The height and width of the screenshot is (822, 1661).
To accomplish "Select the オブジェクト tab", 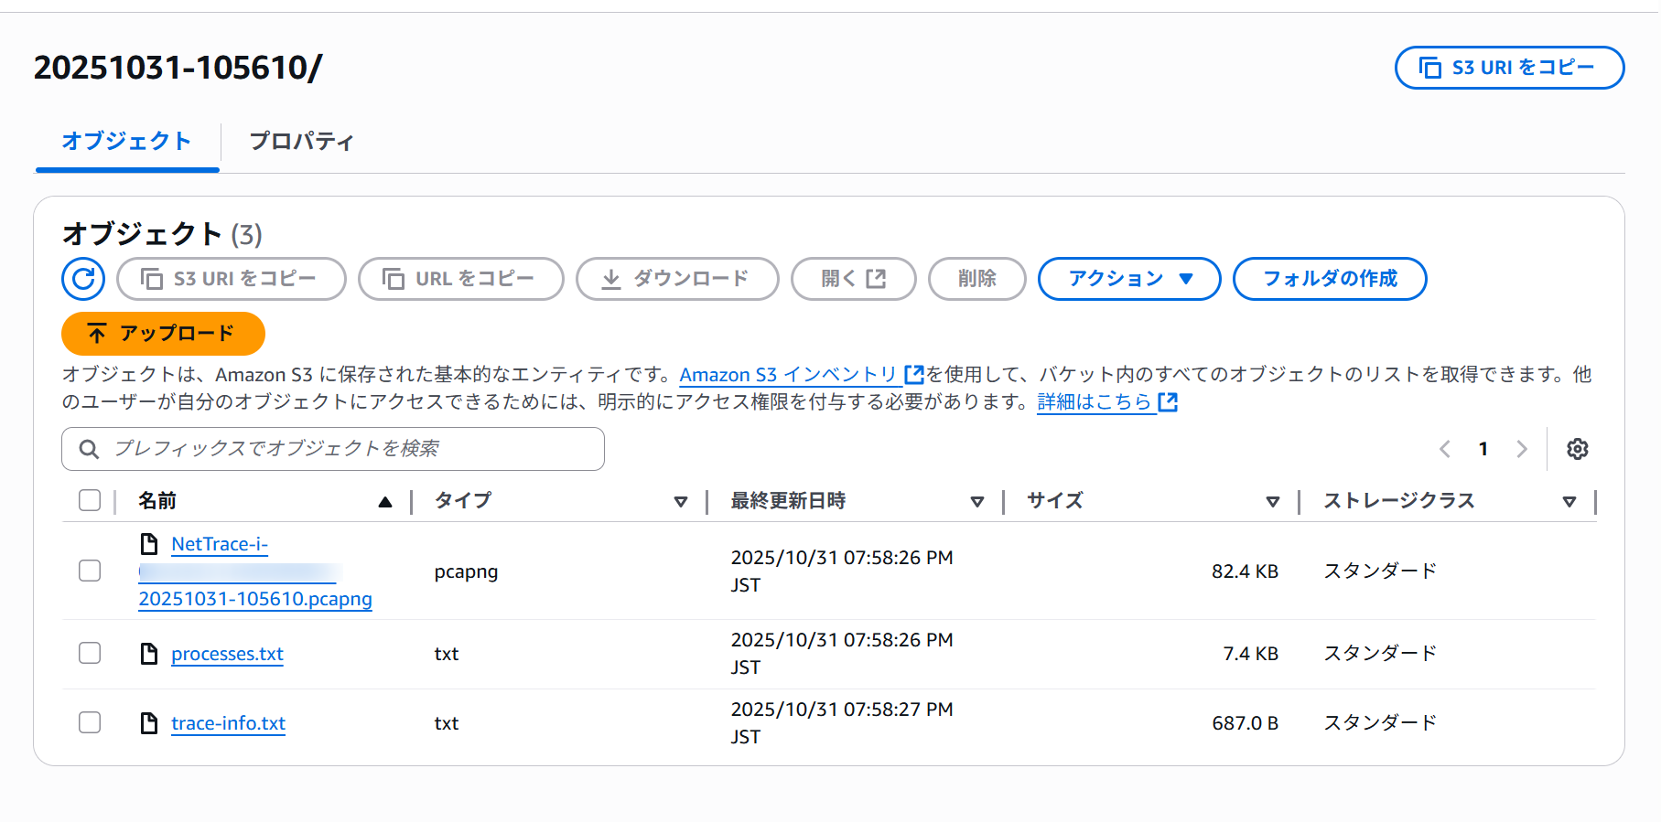I will 126,142.
